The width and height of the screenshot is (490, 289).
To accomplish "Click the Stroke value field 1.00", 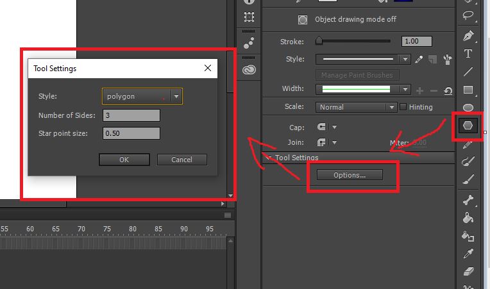I will point(416,41).
